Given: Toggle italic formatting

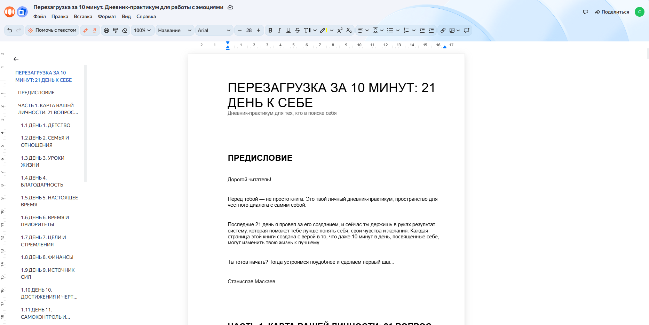Looking at the screenshot, I should point(279,30).
